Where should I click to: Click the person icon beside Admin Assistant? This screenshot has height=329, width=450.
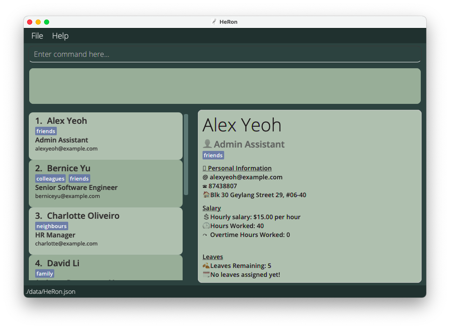pos(207,144)
